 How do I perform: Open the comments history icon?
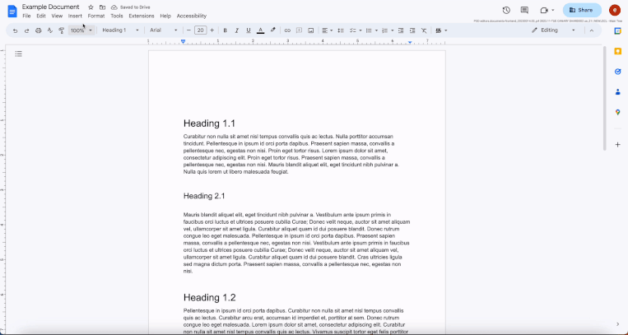524,11
